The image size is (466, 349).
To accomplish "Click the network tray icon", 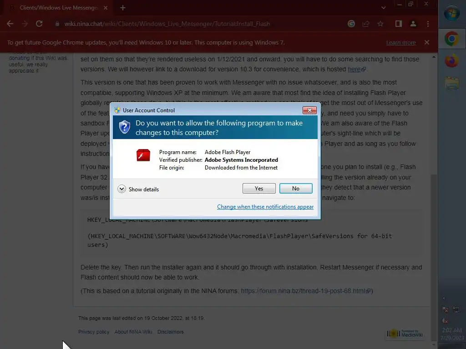I will 456,309.
